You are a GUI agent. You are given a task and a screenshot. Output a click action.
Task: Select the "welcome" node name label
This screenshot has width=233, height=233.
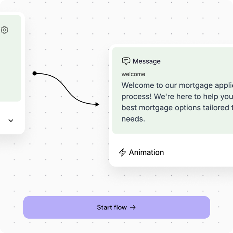point(133,74)
